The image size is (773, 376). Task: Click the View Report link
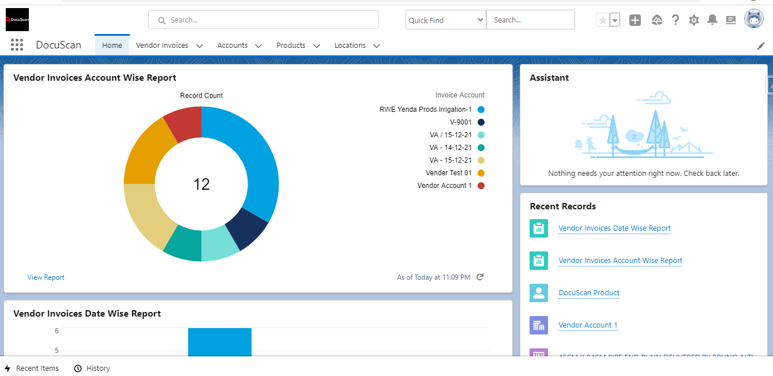46,277
